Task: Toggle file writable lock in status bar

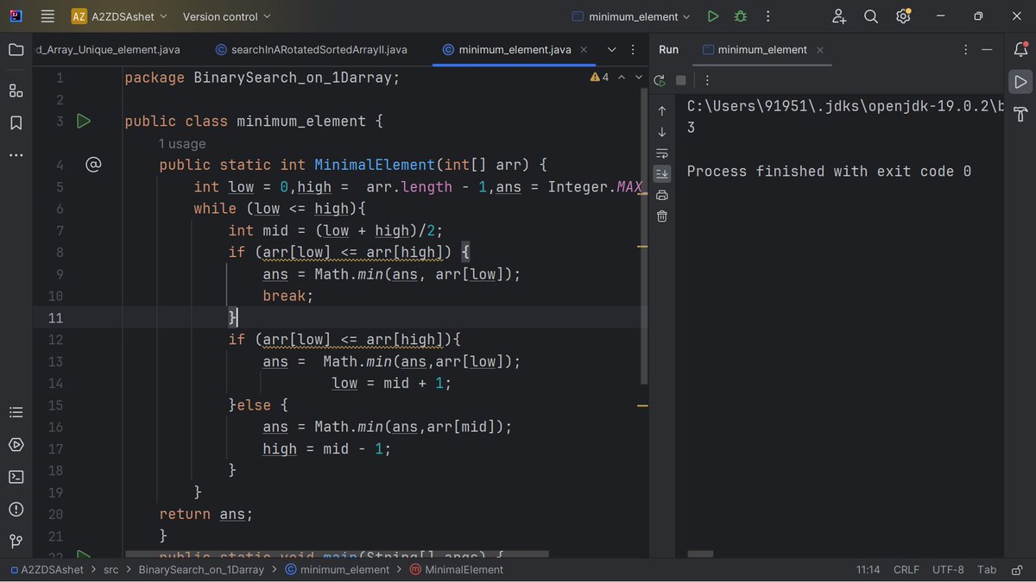Action: coord(1015,569)
